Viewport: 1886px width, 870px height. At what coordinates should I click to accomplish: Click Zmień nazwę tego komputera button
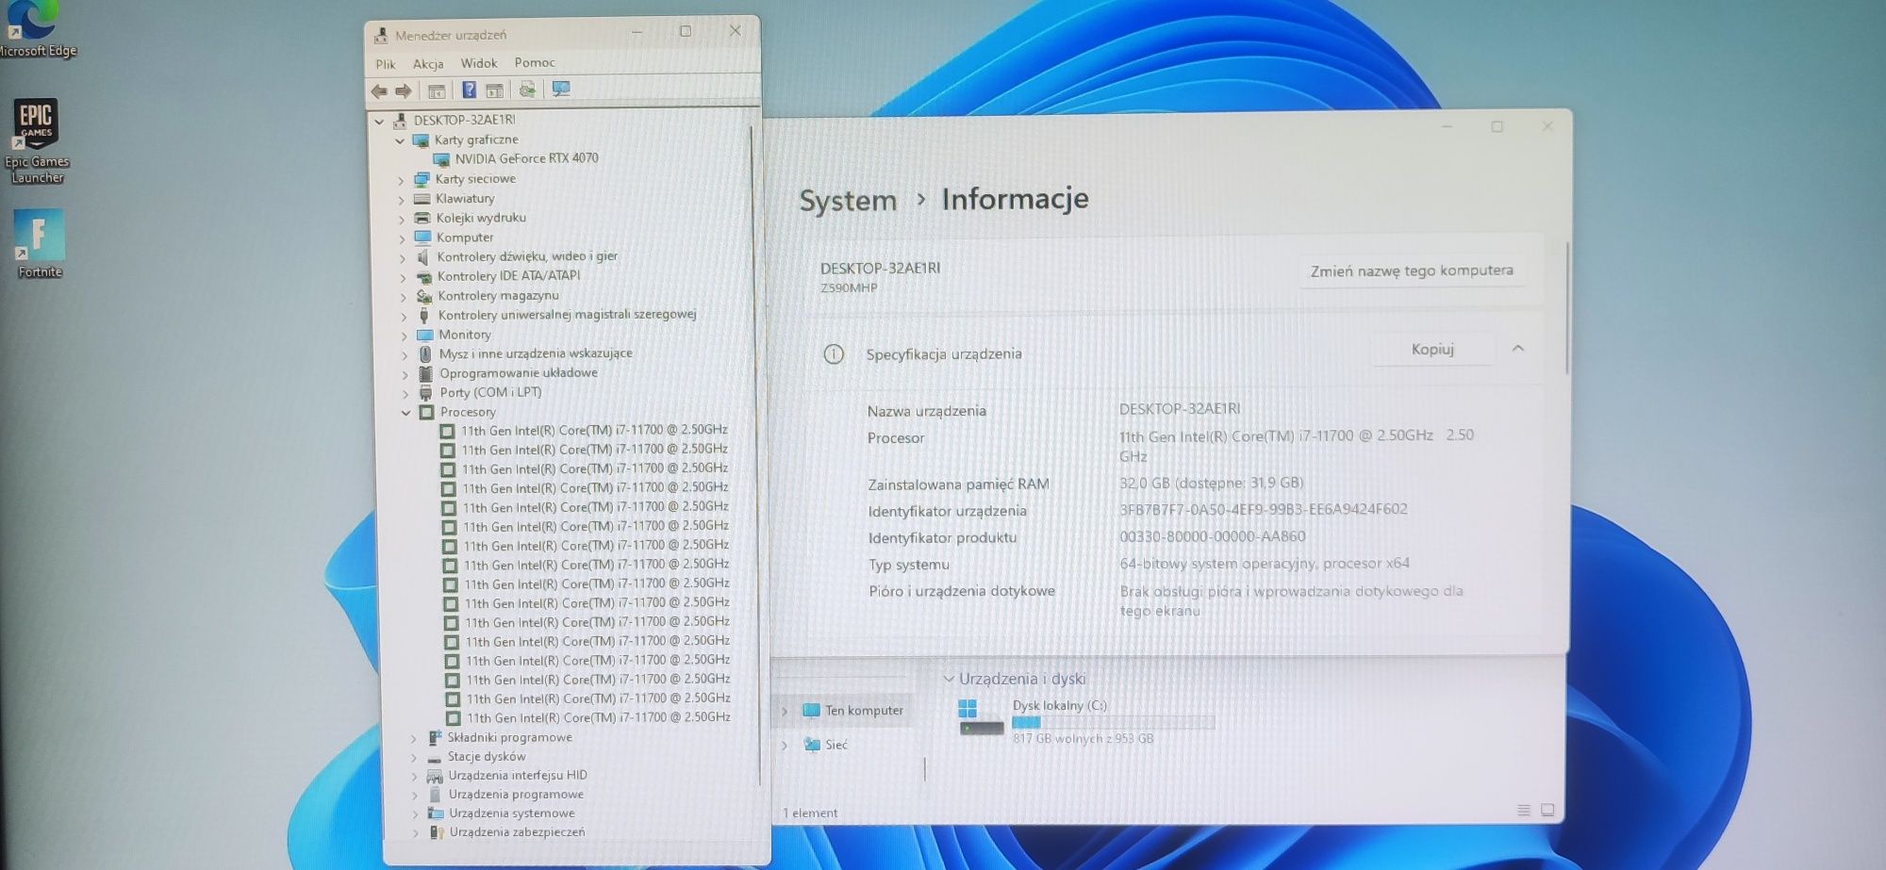pos(1412,271)
